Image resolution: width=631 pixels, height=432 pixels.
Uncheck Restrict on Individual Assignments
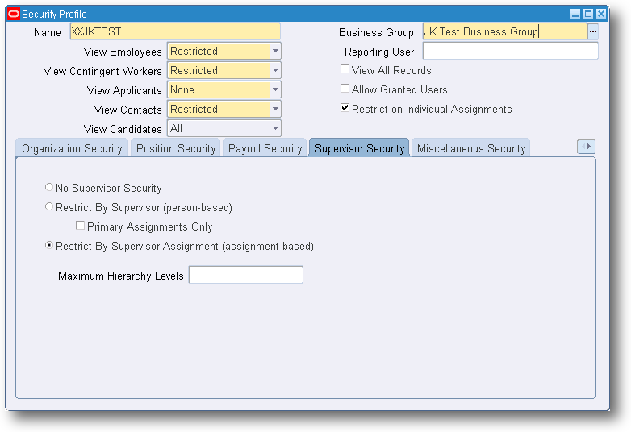coord(345,108)
